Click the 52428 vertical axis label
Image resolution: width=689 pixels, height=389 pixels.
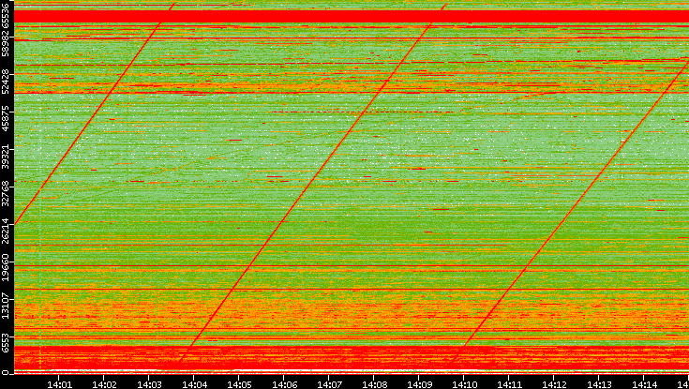(5, 82)
